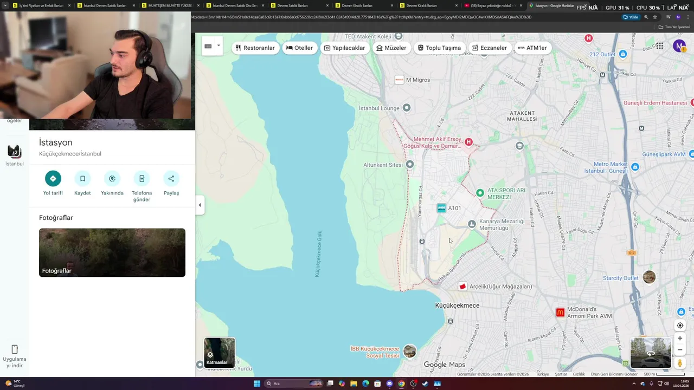Viewport: 694px width, 390px height.
Task: Share location using Paylaş icon
Action: [171, 178]
